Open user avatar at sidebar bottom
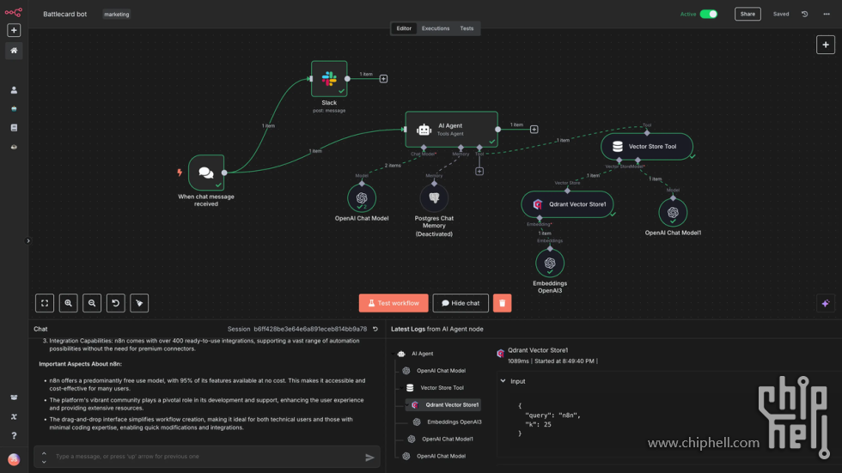 click(14, 459)
